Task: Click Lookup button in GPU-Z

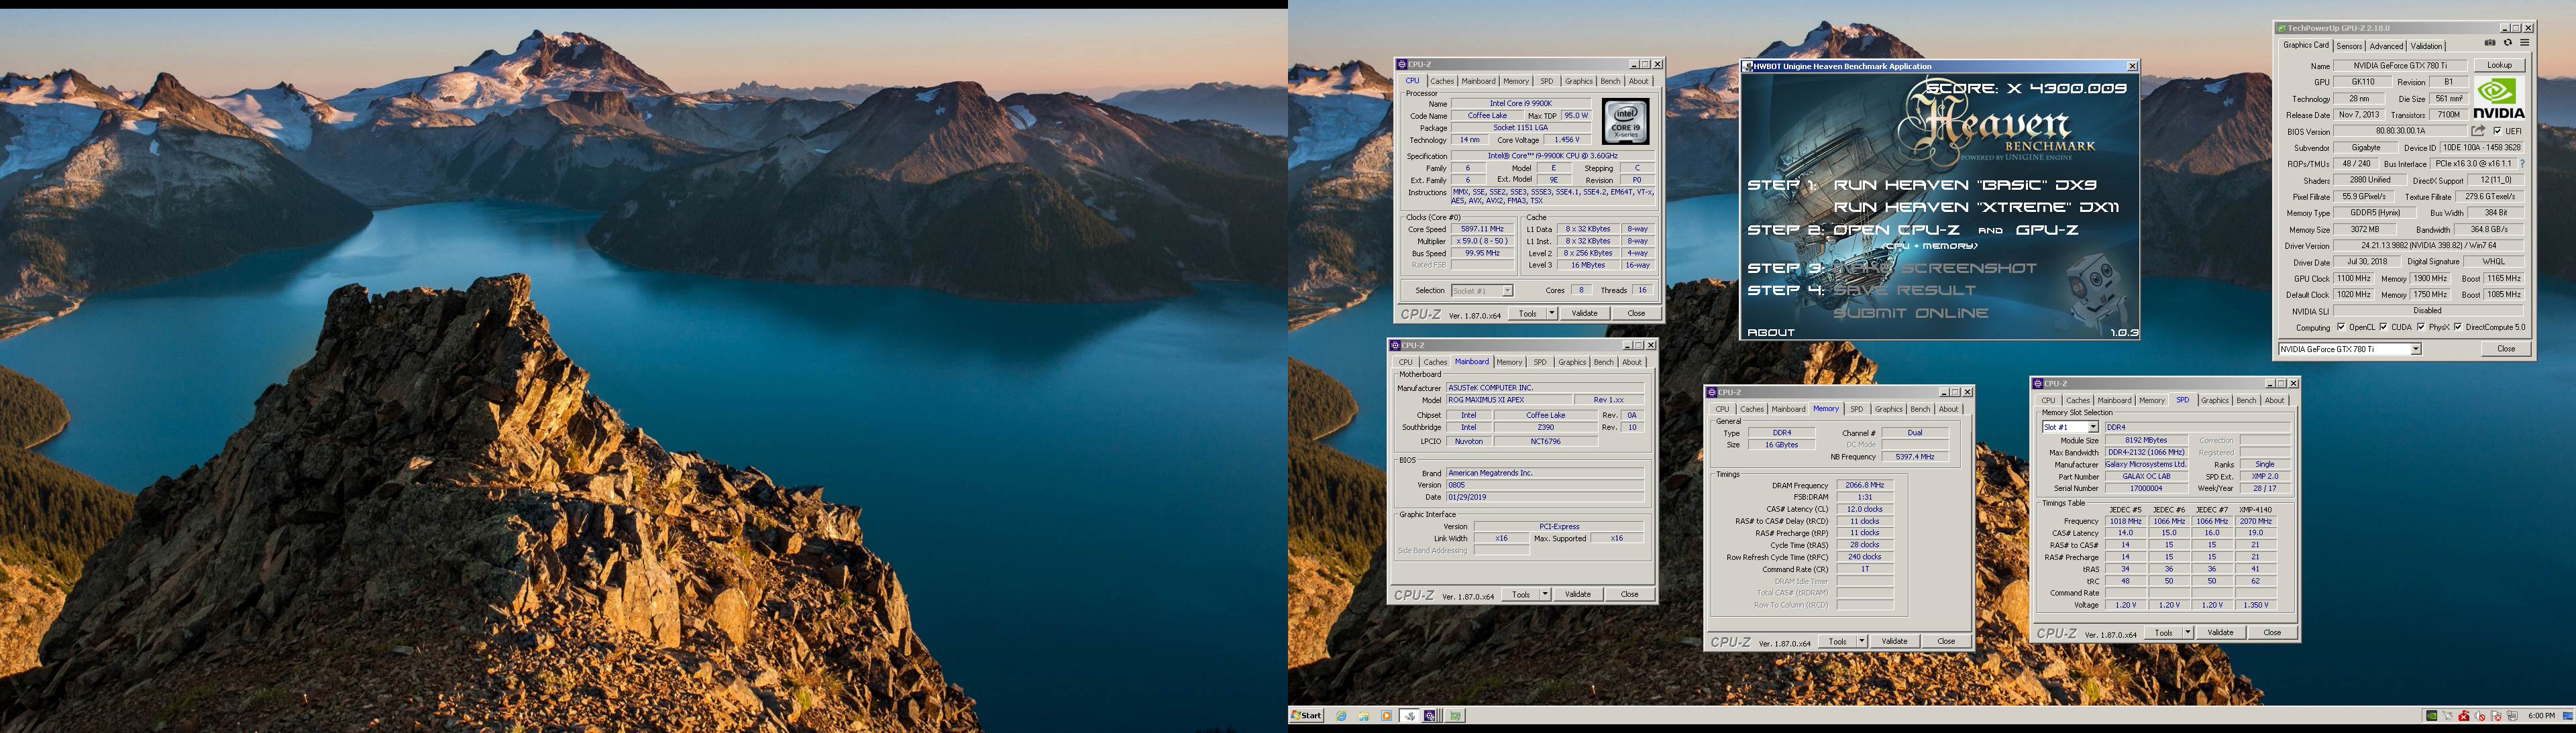Action: pyautogui.click(x=2499, y=65)
